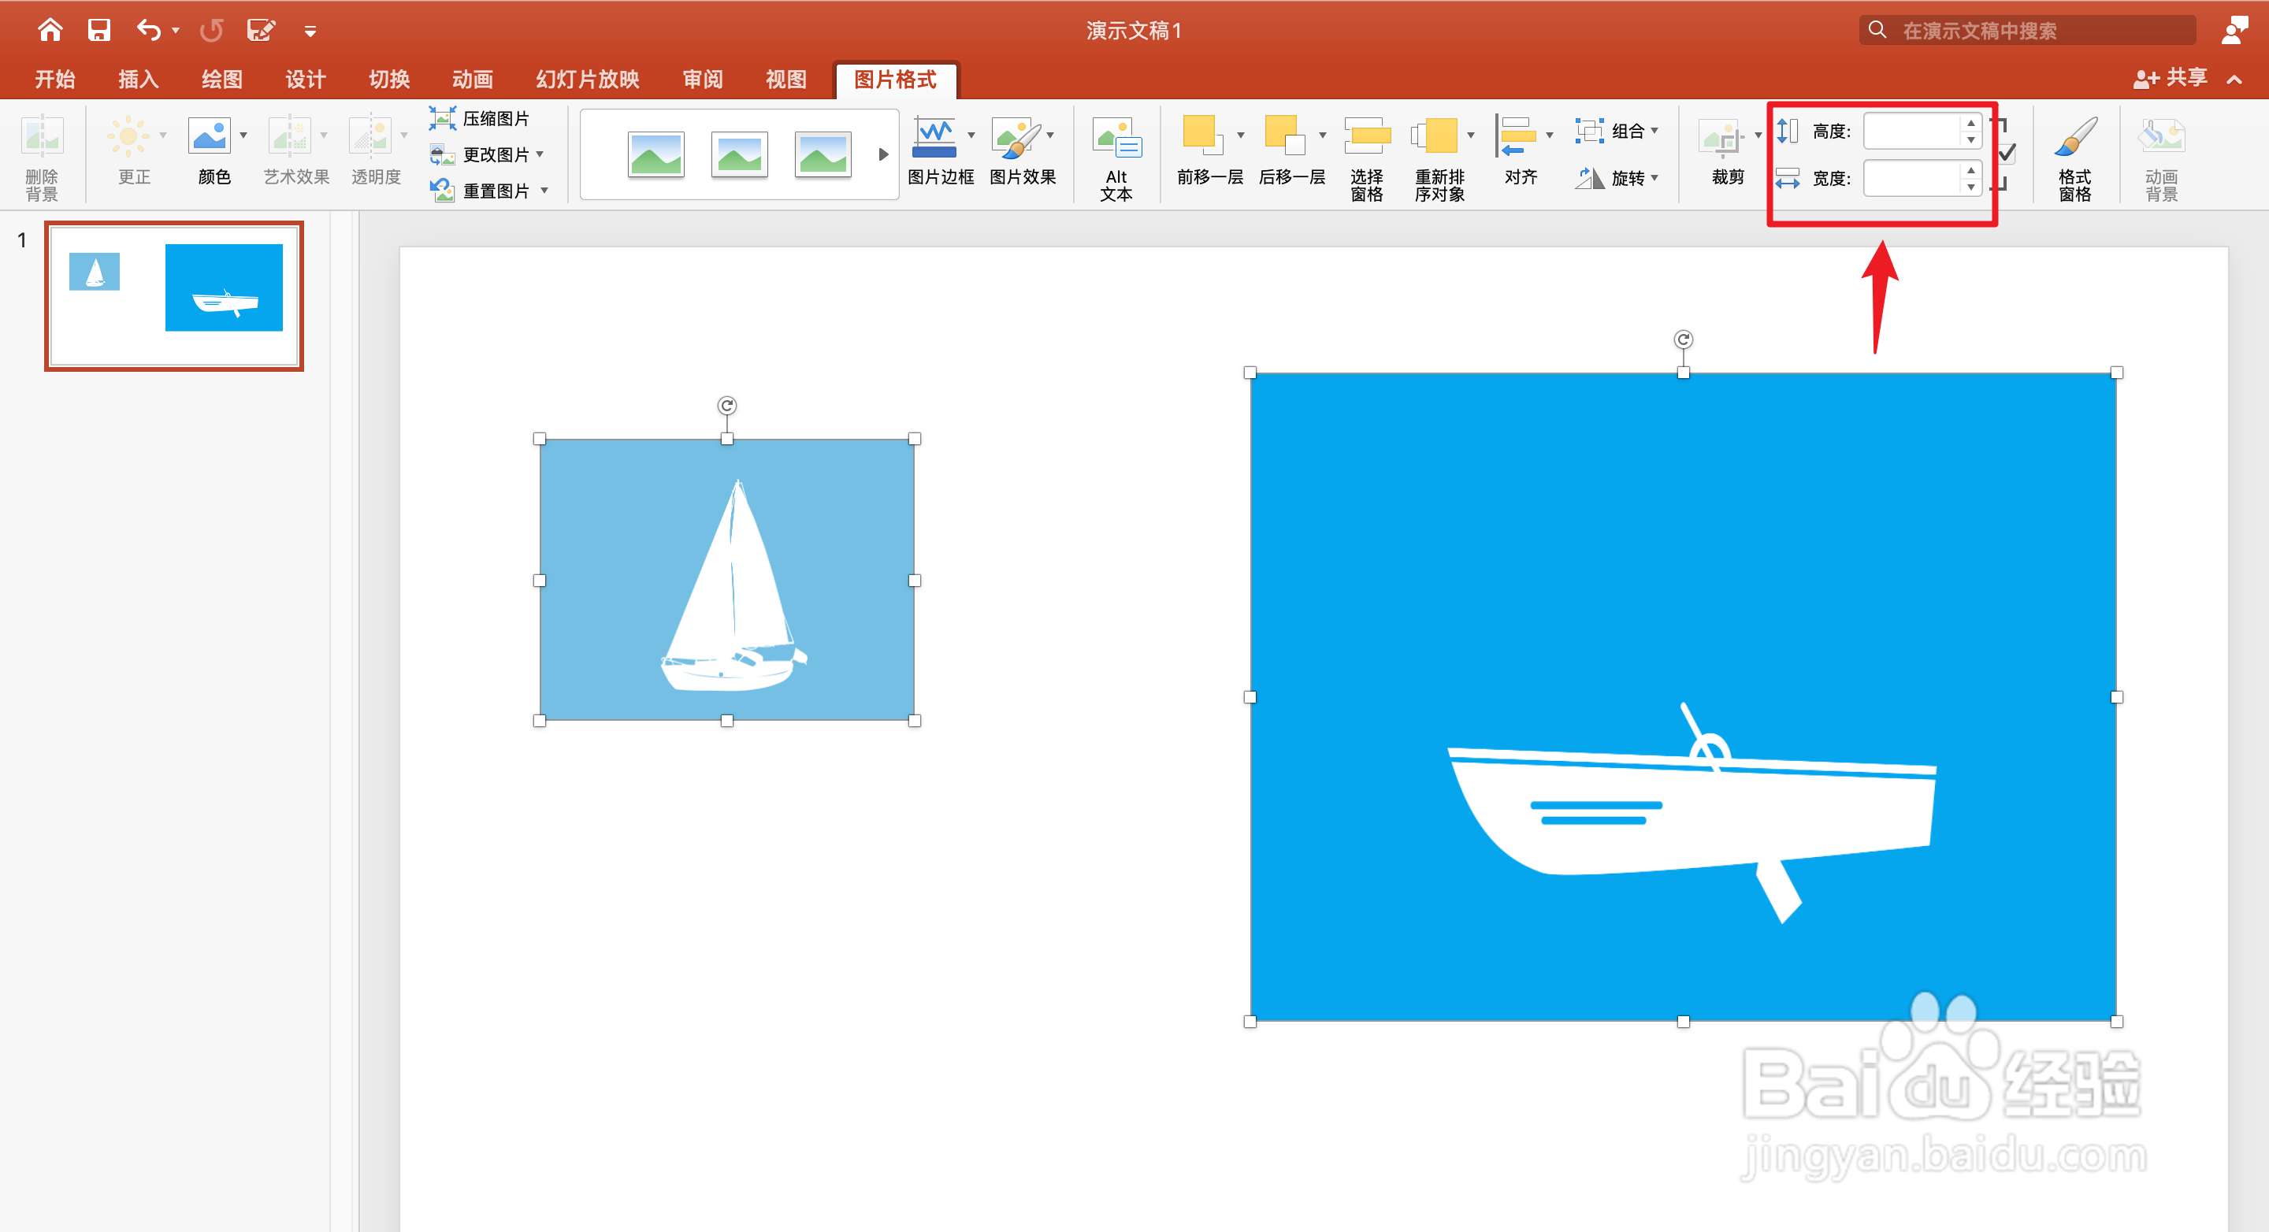Increase 高度 height with up stepper
This screenshot has height=1232, width=2269.
(1970, 124)
